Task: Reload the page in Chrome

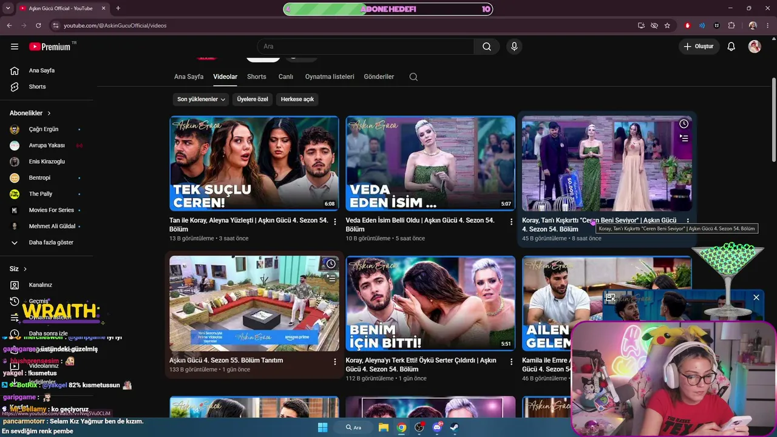Action: (x=38, y=25)
